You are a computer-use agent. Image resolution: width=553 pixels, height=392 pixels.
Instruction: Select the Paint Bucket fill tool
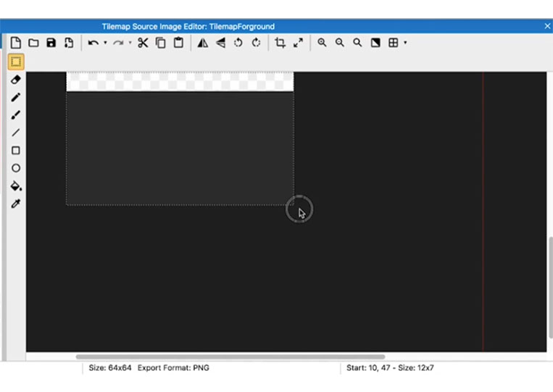coord(16,185)
